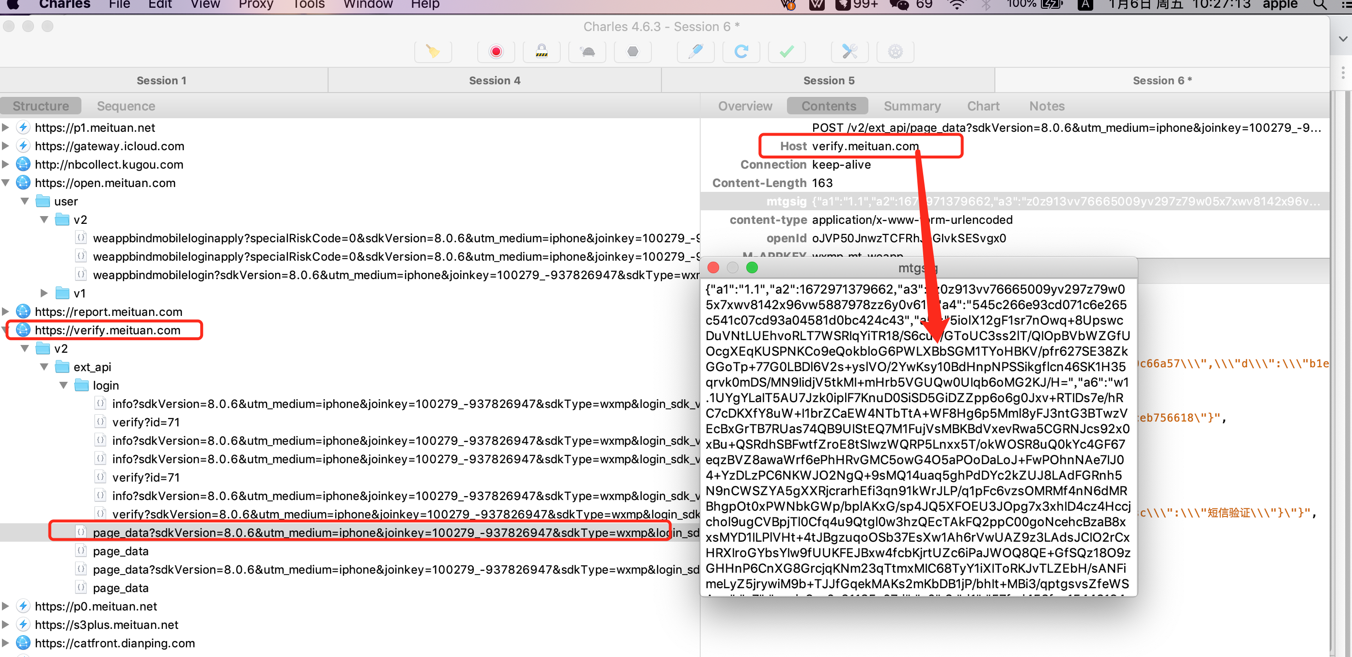
Task: Open the Summary tab
Action: 912,106
